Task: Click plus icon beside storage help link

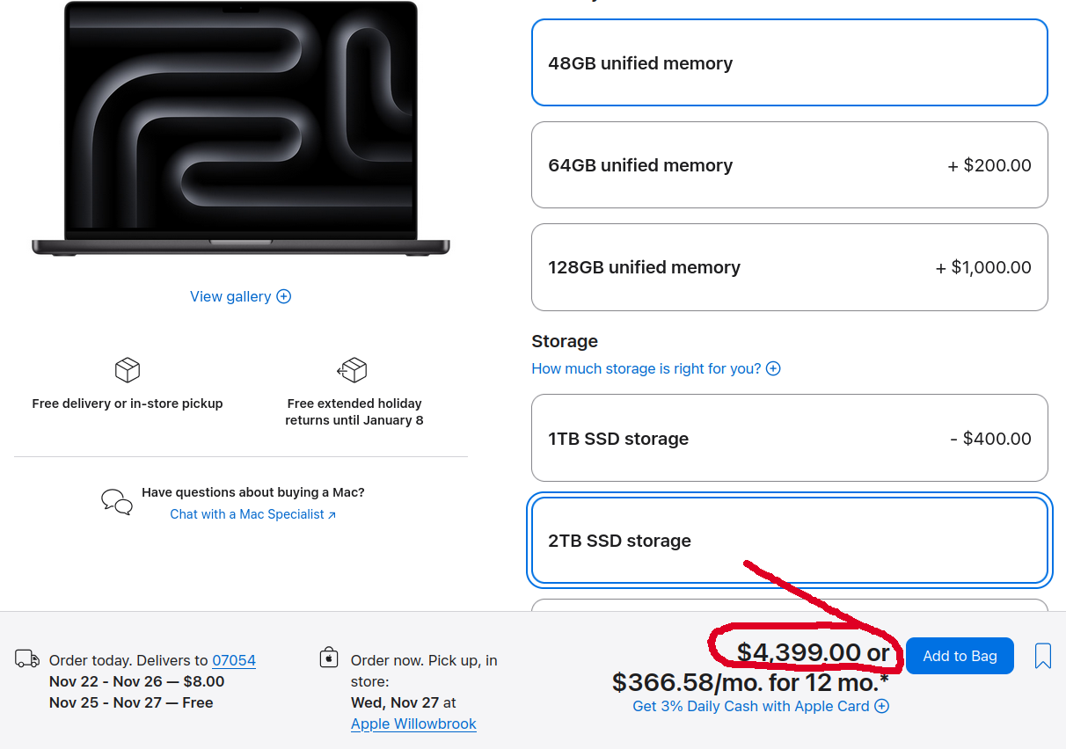Action: point(773,368)
